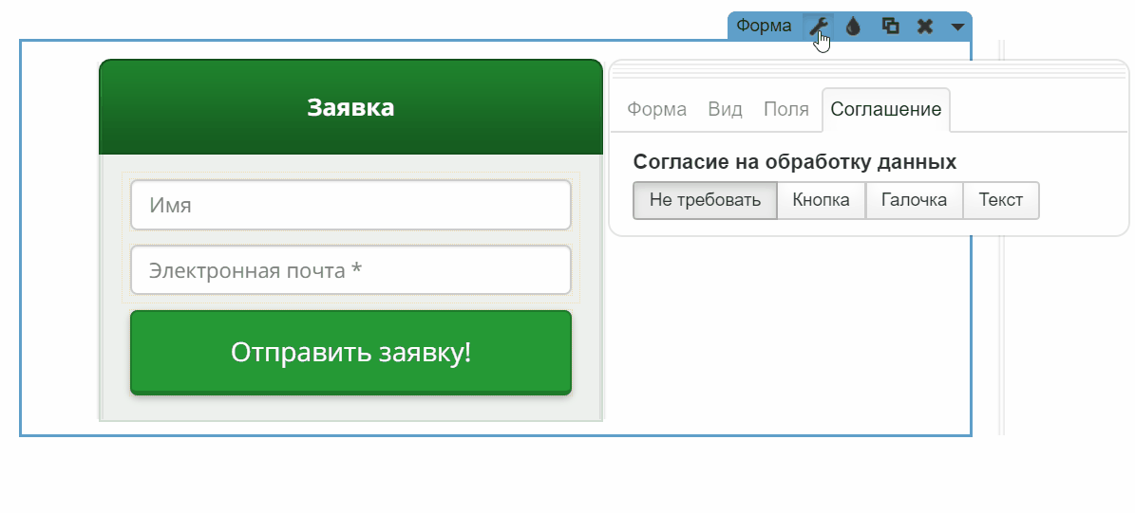The height and width of the screenshot is (513, 1135).
Task: Go to the Поля tab
Action: (x=785, y=109)
